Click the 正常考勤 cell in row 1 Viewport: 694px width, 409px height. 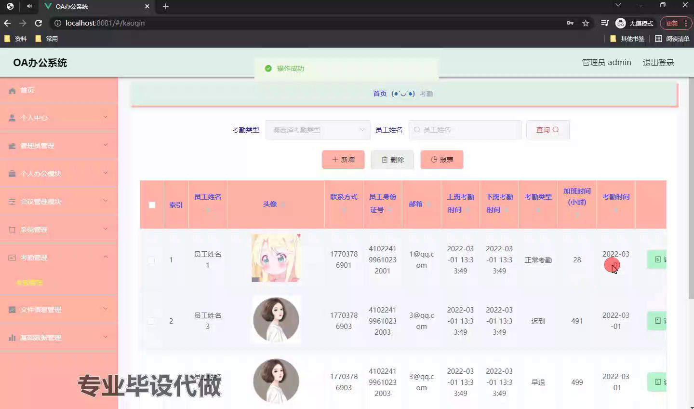tap(538, 260)
